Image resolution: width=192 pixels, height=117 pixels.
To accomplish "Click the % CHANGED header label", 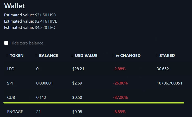I will pyautogui.click(x=128, y=56).
